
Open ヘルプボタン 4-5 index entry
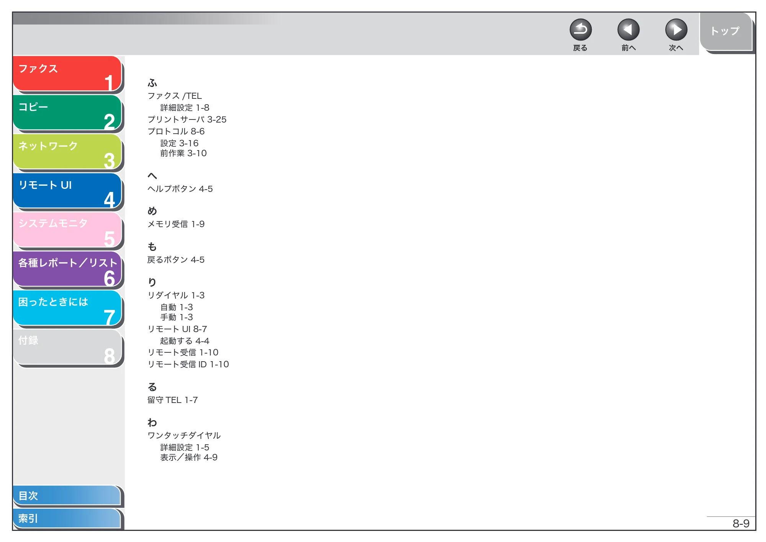pyautogui.click(x=180, y=189)
